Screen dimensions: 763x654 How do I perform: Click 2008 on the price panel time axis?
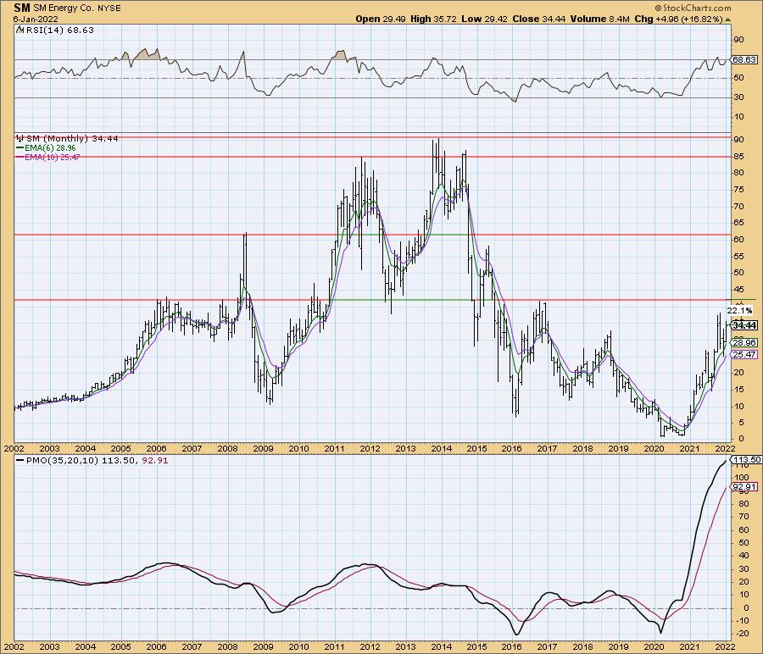point(227,448)
